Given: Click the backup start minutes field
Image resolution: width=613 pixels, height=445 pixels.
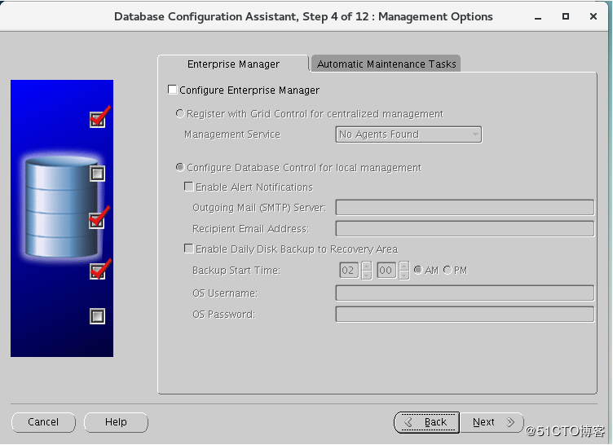Looking at the screenshot, I should coord(386,271).
